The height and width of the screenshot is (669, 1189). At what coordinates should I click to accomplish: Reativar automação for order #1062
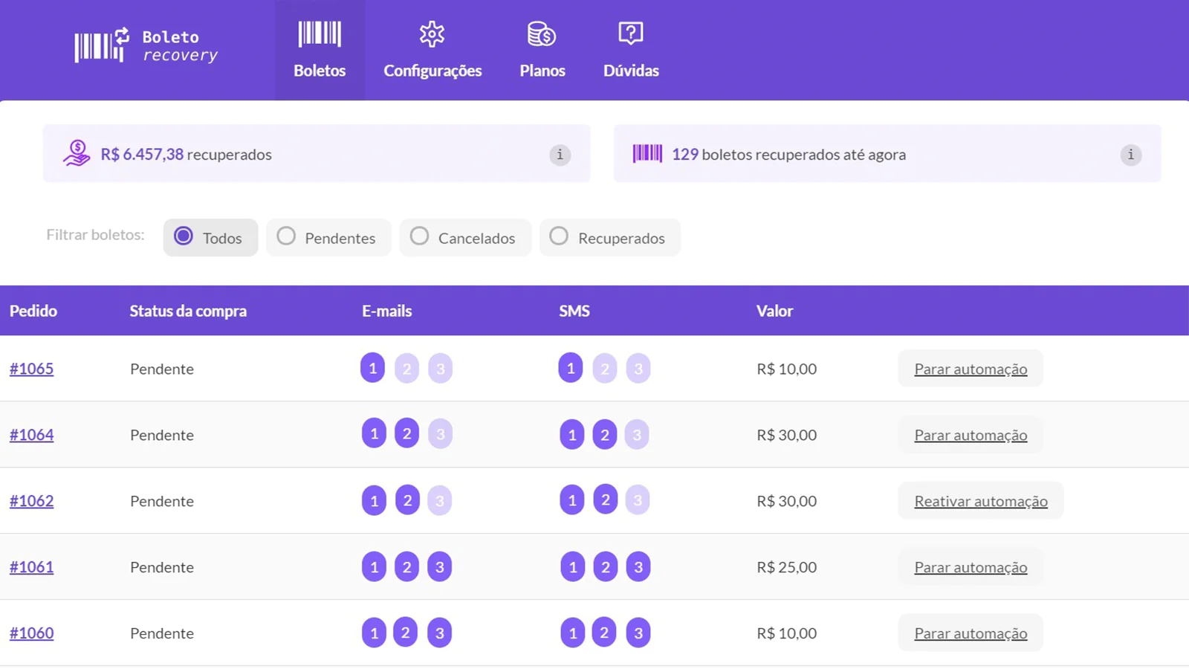(x=980, y=501)
